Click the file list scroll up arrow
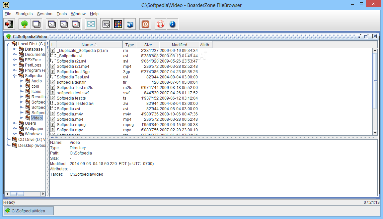 pos(375,50)
